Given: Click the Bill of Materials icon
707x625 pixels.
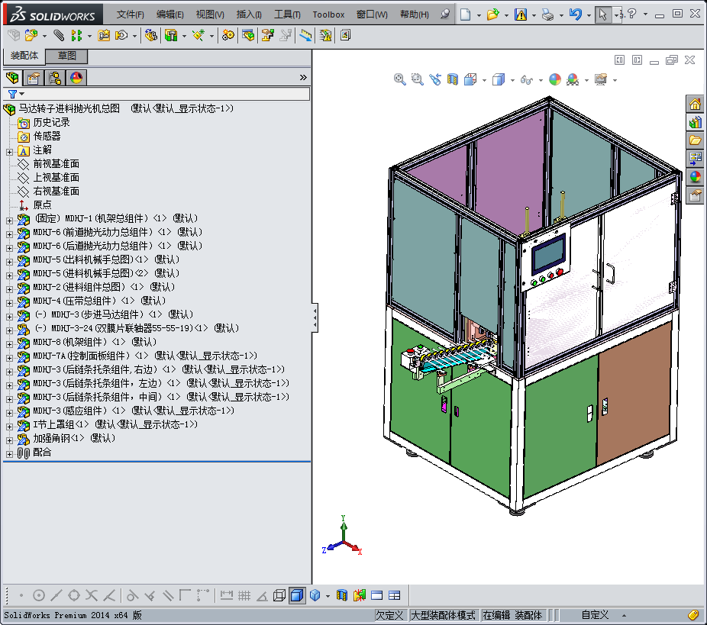Looking at the screenshot, I should coord(248,35).
